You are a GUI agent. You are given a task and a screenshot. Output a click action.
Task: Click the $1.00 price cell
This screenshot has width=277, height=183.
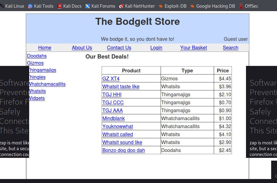pos(223,118)
